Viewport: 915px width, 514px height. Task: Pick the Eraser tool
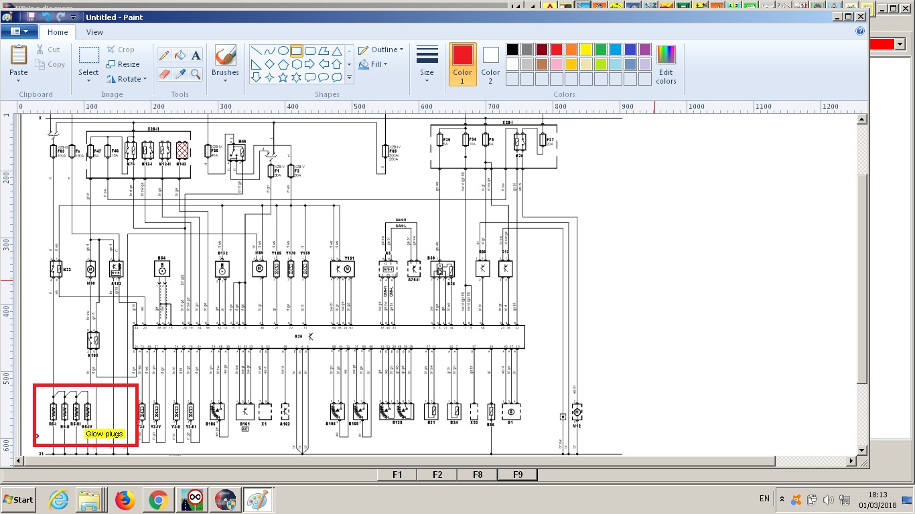click(164, 73)
